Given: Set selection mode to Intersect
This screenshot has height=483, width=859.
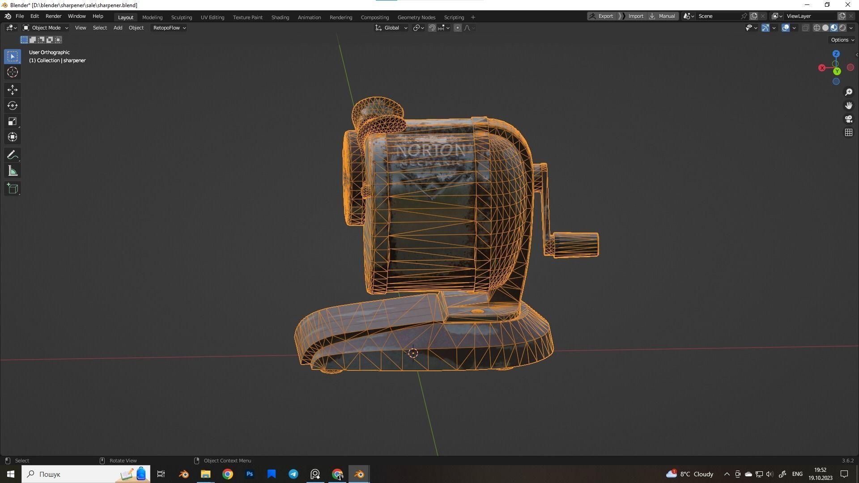Looking at the screenshot, I should (x=58, y=40).
